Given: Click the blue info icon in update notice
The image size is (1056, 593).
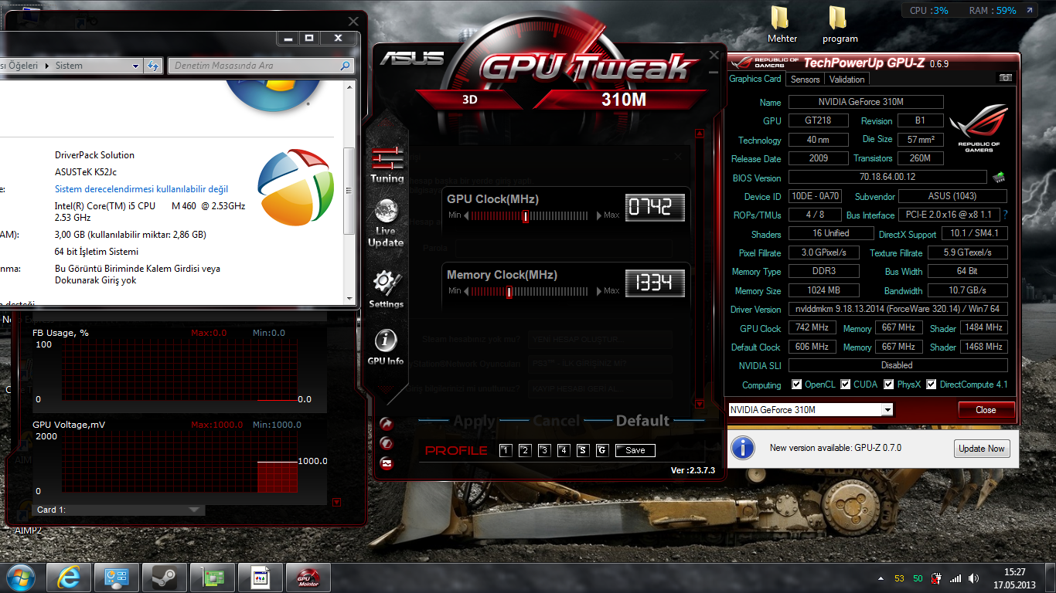Looking at the screenshot, I should (743, 448).
